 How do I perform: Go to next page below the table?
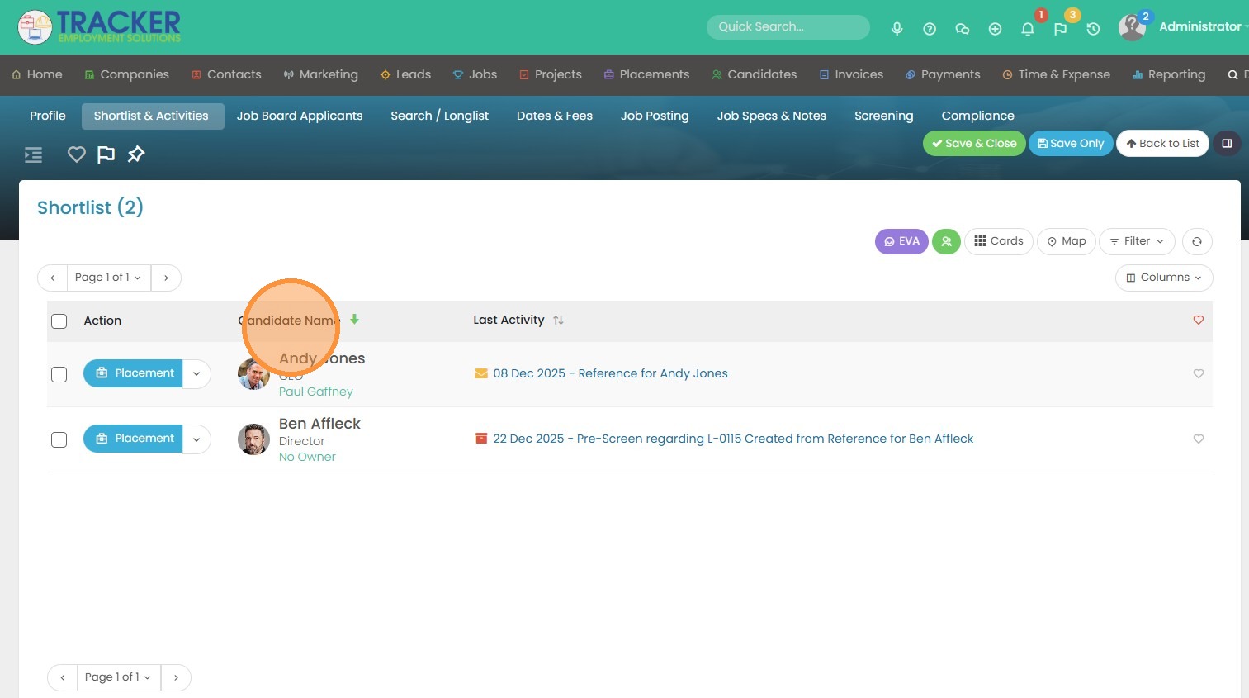(x=176, y=677)
